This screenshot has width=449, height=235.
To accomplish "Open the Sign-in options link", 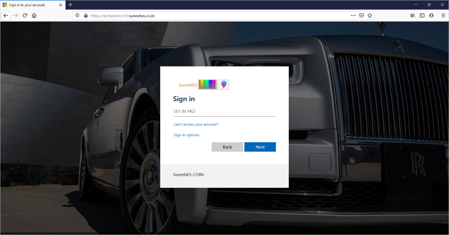I will 186,135.
